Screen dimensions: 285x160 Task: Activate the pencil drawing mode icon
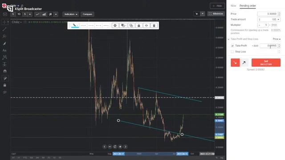click(5, 78)
